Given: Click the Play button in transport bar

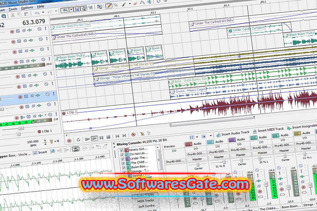Looking at the screenshot, I should (x=94, y=138).
